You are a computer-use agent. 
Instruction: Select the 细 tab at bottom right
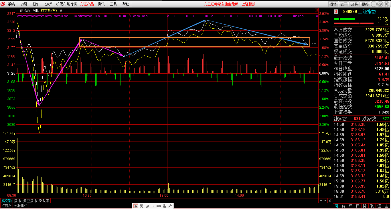coord(351,206)
